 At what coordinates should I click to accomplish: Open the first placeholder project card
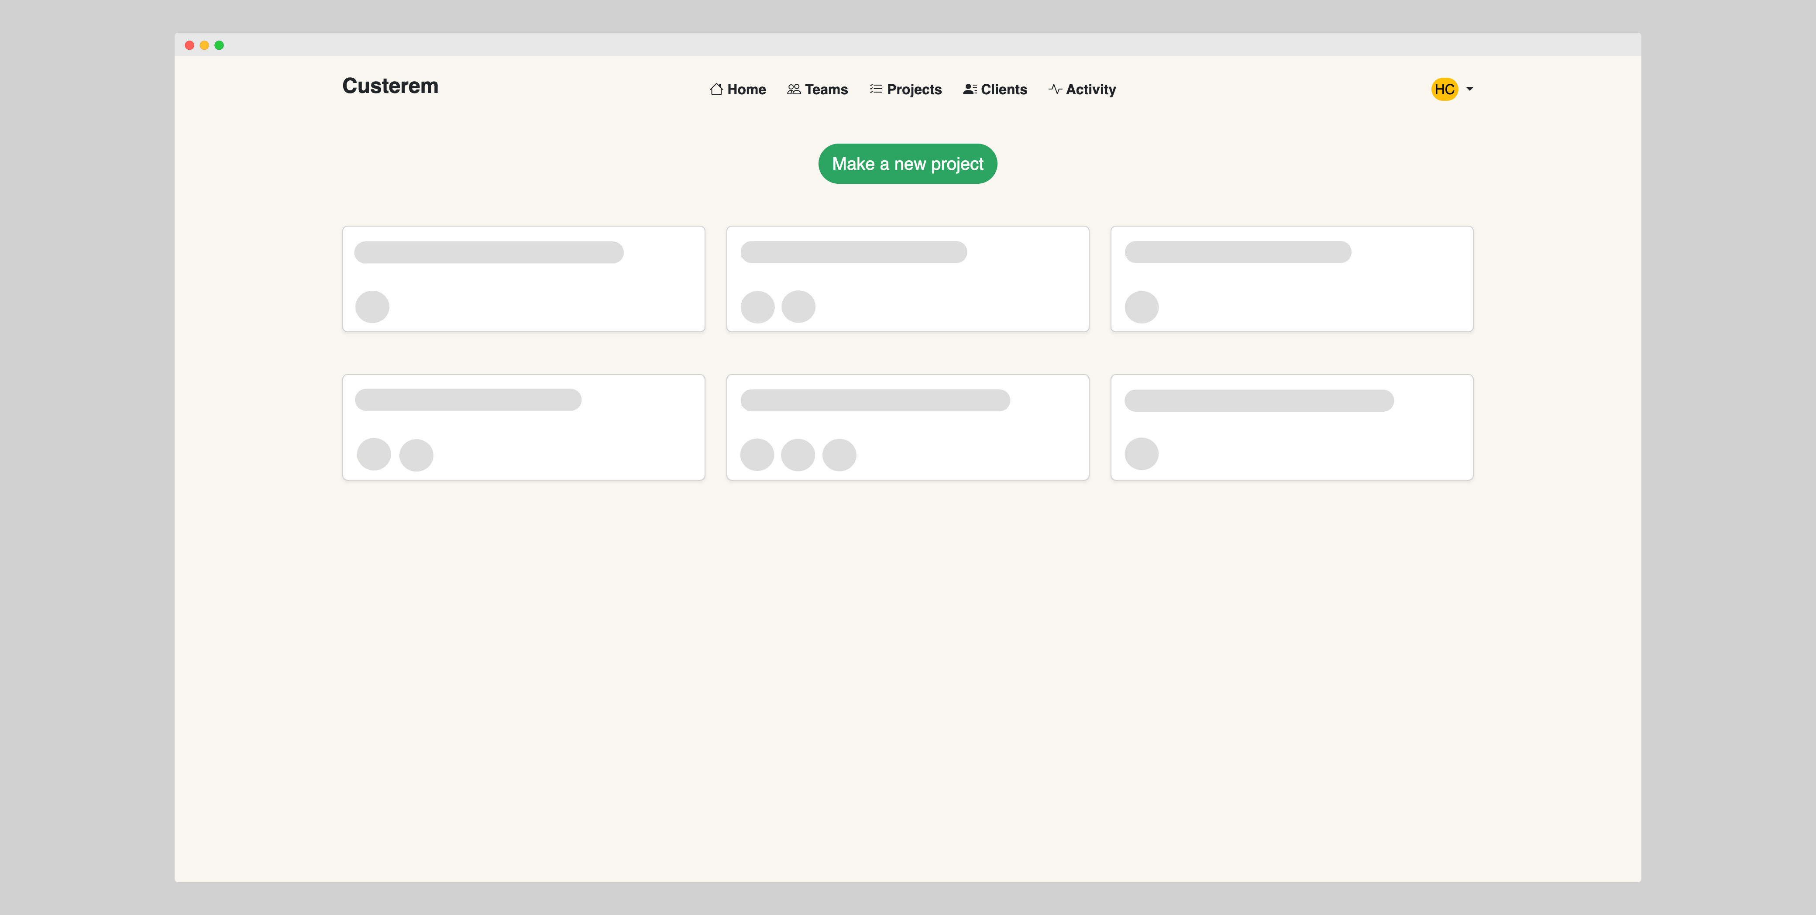(523, 279)
